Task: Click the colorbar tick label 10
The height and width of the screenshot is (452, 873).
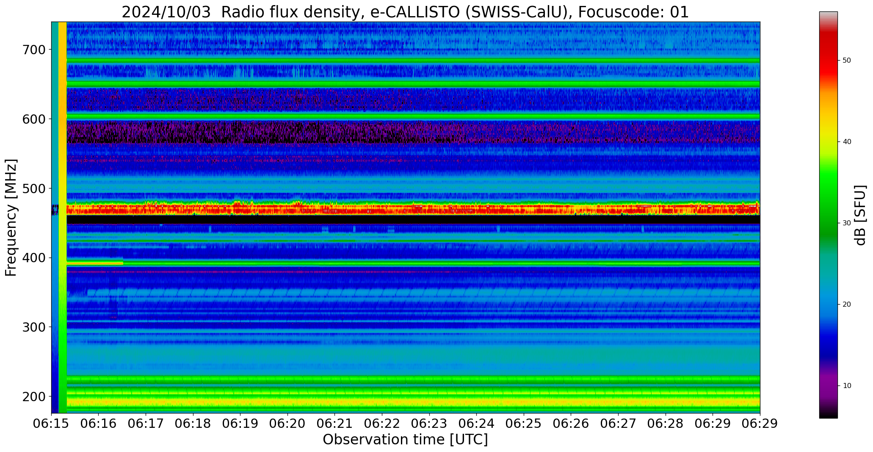Action: [847, 386]
